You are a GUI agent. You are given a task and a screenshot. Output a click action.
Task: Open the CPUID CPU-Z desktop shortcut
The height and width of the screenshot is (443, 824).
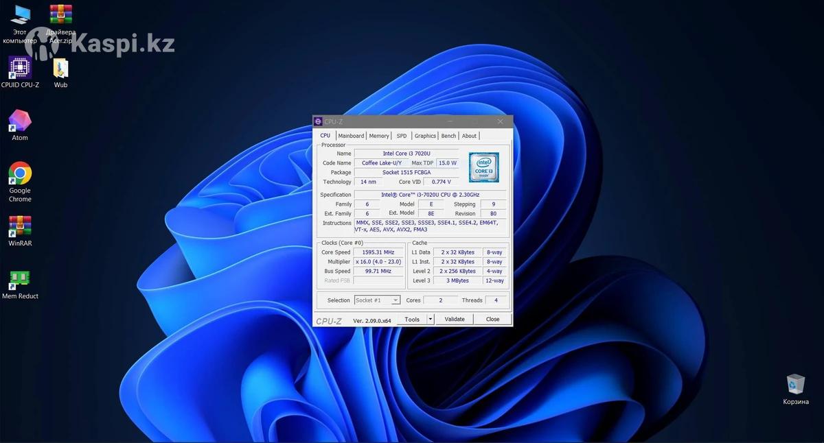(x=20, y=68)
